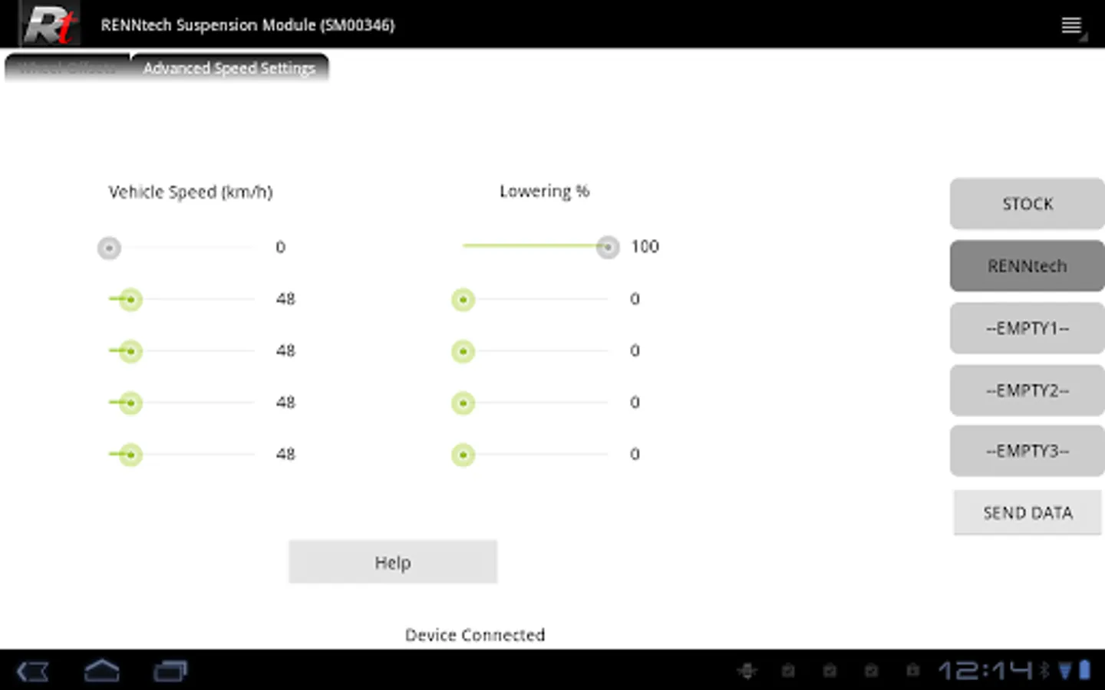Click the Vehicle Speed slider showing 0
Viewport: 1105px width, 690px height.
point(176,248)
